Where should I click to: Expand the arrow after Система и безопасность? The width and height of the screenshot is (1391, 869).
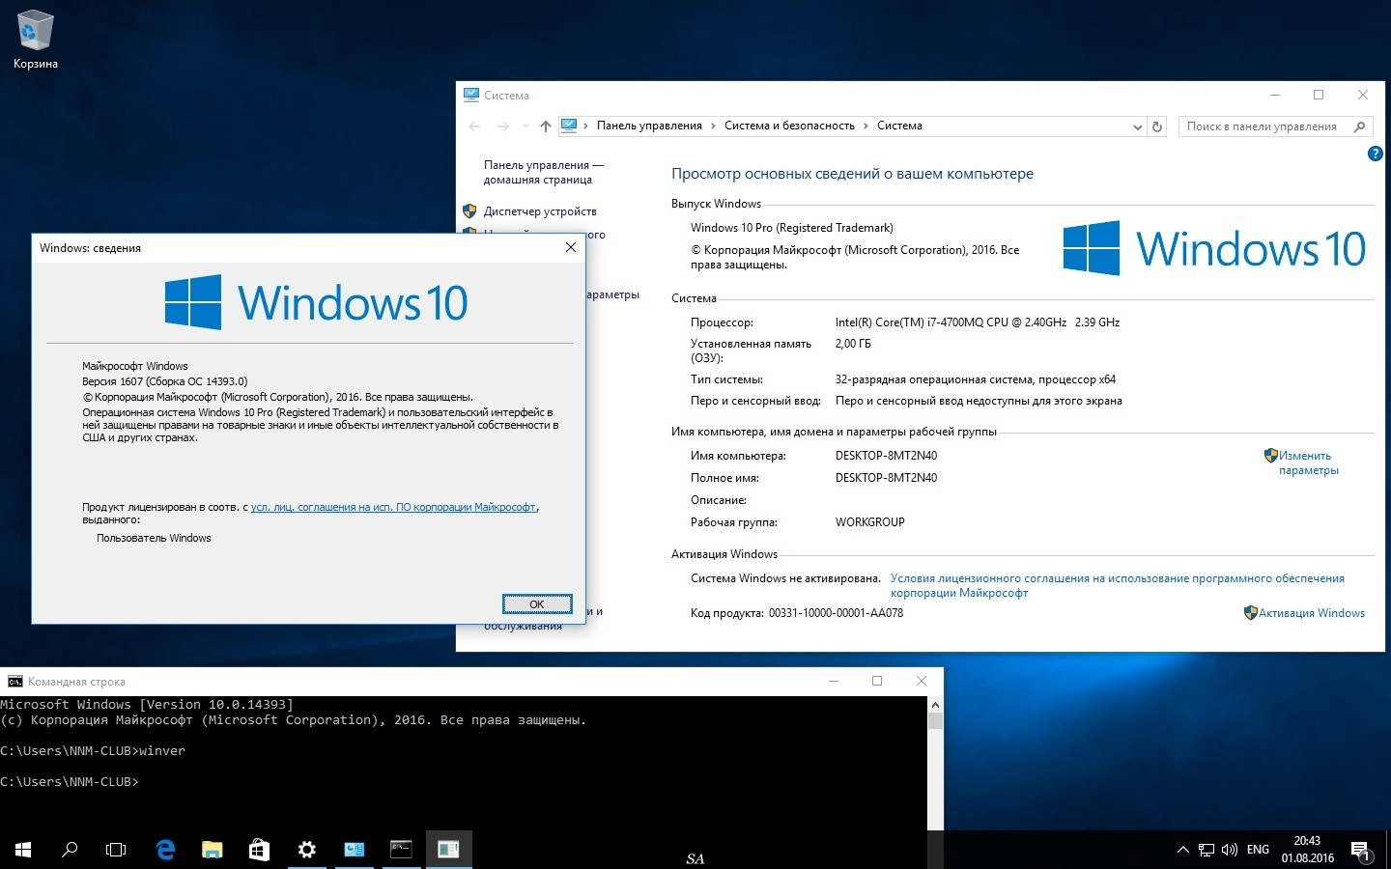[866, 126]
